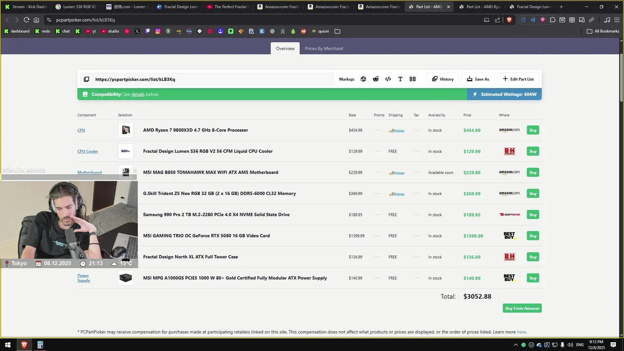Viewport: 624px width, 351px height.
Task: Open the MSI power supply thumbnail
Action: (x=126, y=278)
